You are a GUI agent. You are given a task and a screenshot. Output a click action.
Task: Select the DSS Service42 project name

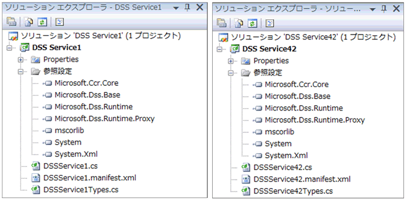coord(269,49)
